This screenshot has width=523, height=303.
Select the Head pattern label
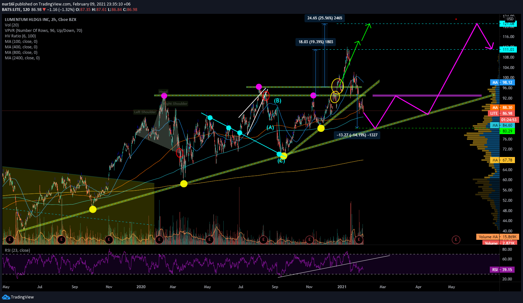click(163, 92)
